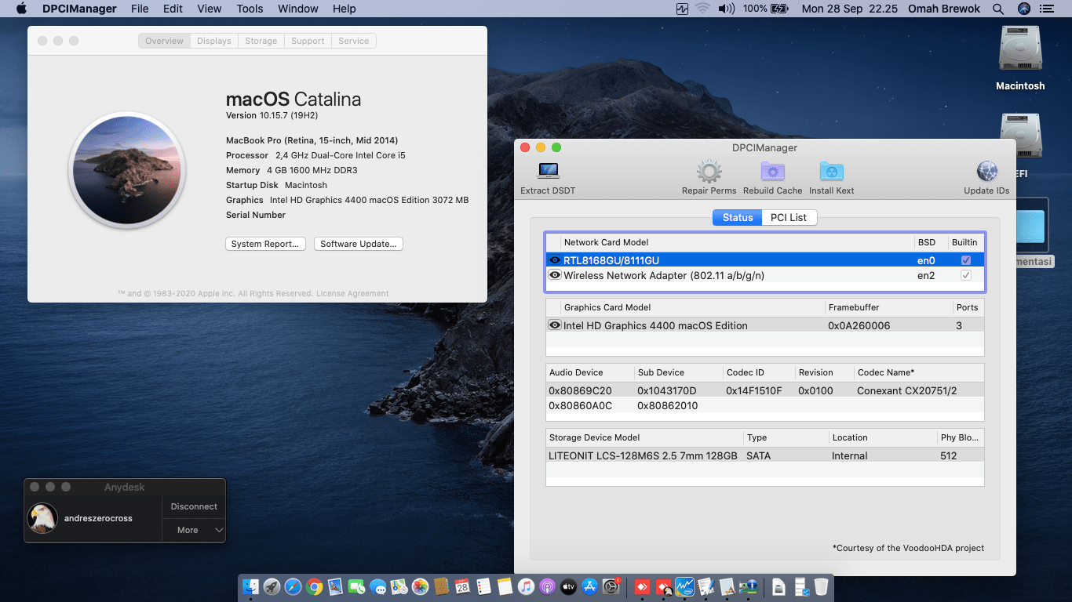1072x602 pixels.
Task: Toggle the eye icon beside RTL8168GU/8111GU
Action: pos(554,259)
